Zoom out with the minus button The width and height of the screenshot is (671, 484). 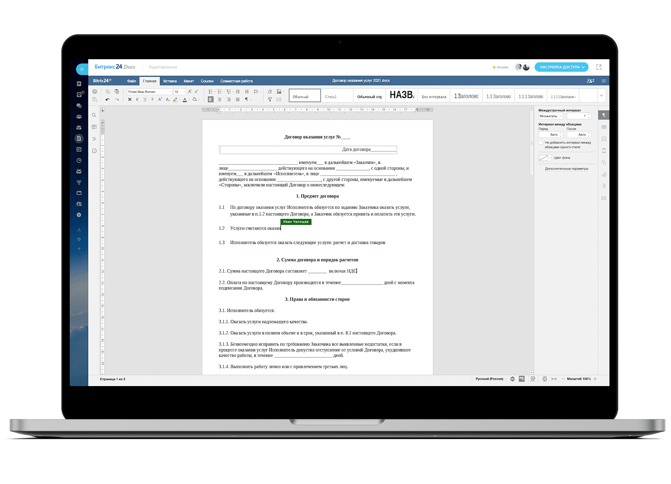tap(563, 379)
